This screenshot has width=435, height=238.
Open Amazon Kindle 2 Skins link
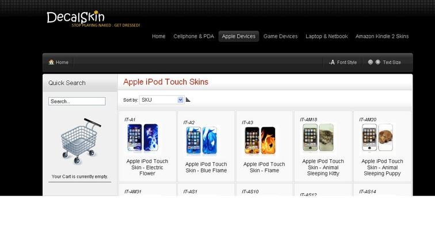point(382,36)
